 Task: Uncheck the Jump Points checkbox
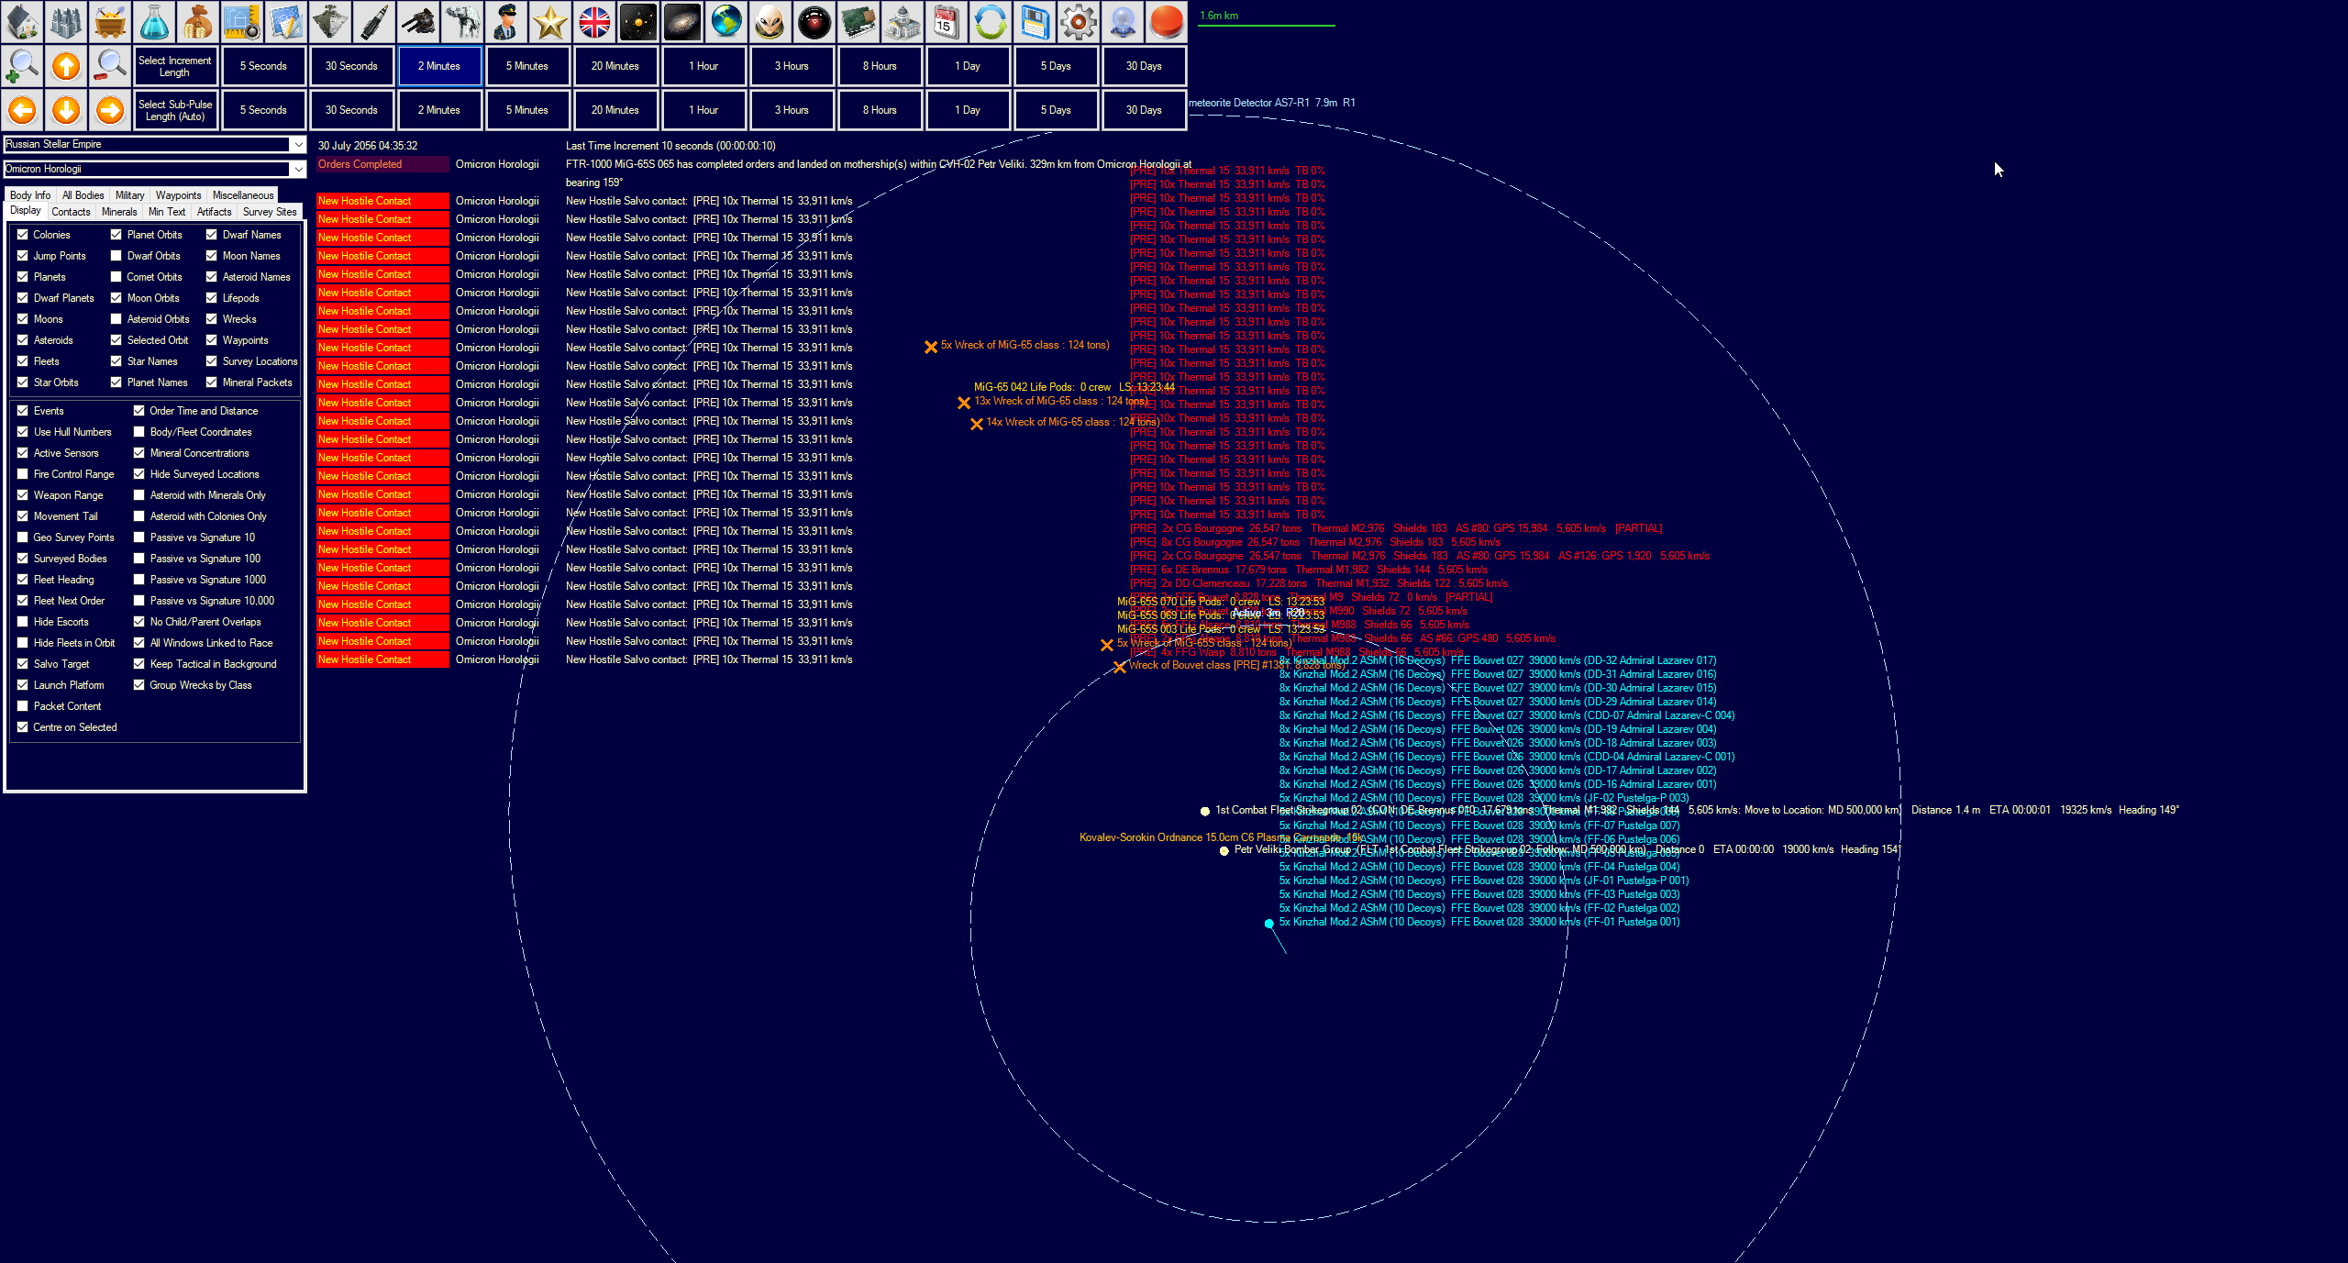(23, 256)
